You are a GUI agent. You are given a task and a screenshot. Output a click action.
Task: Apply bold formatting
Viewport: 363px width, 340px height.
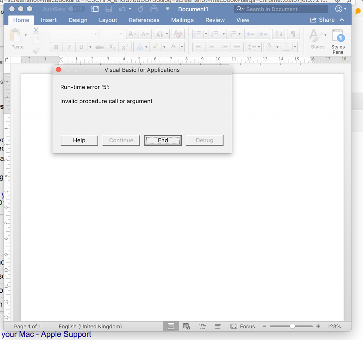56,47
